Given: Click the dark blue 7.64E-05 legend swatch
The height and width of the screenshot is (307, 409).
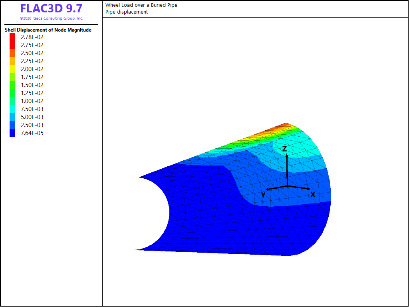Looking at the screenshot, I should click(12, 133).
